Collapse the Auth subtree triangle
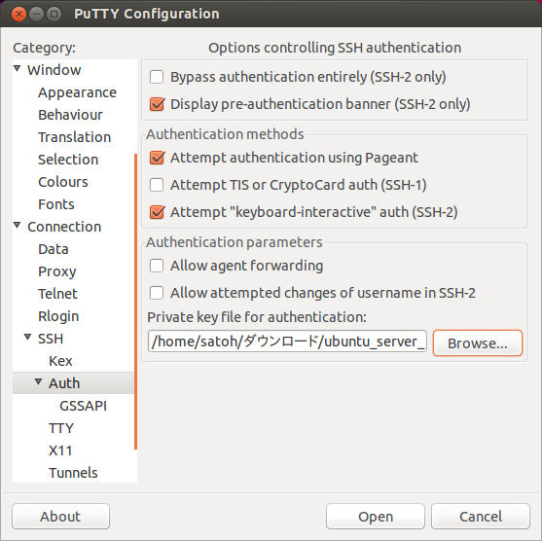542x541 pixels. click(x=39, y=381)
